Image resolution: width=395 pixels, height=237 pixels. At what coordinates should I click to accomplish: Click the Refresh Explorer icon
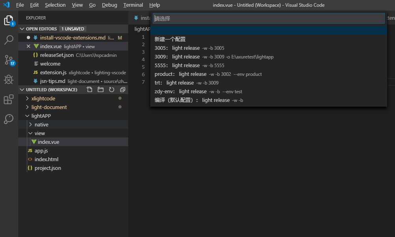[x=112, y=90]
